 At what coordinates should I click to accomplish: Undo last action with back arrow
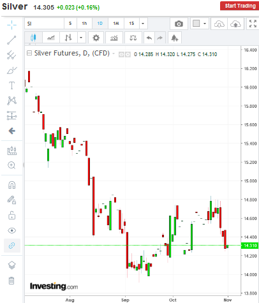tap(149, 38)
